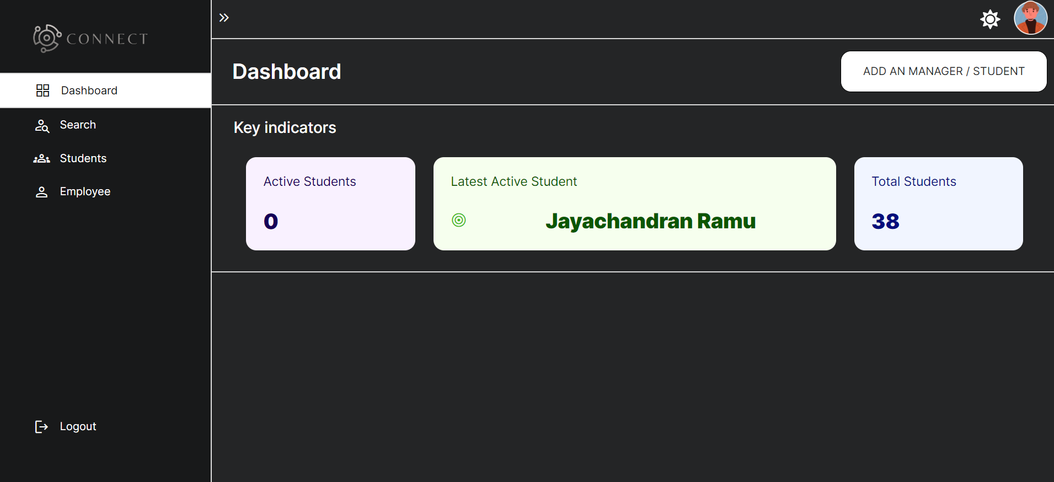Click the name Jayachandran Ramu
The width and height of the screenshot is (1054, 482).
tap(651, 221)
